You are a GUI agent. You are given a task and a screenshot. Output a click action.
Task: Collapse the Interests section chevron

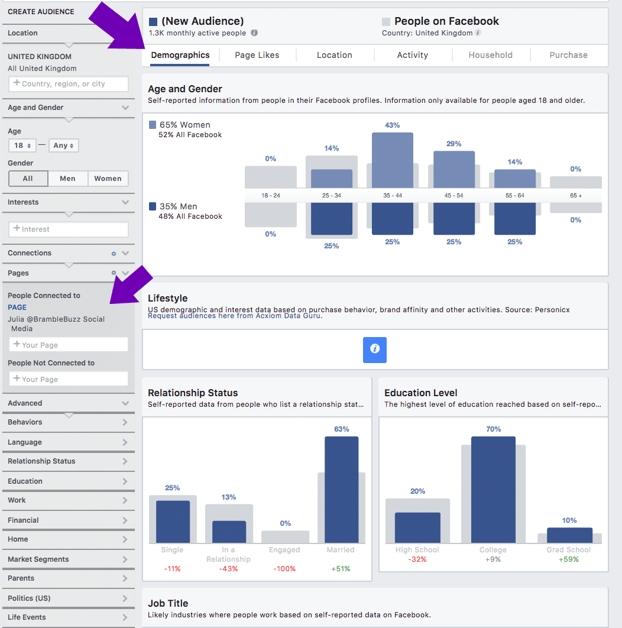click(125, 202)
